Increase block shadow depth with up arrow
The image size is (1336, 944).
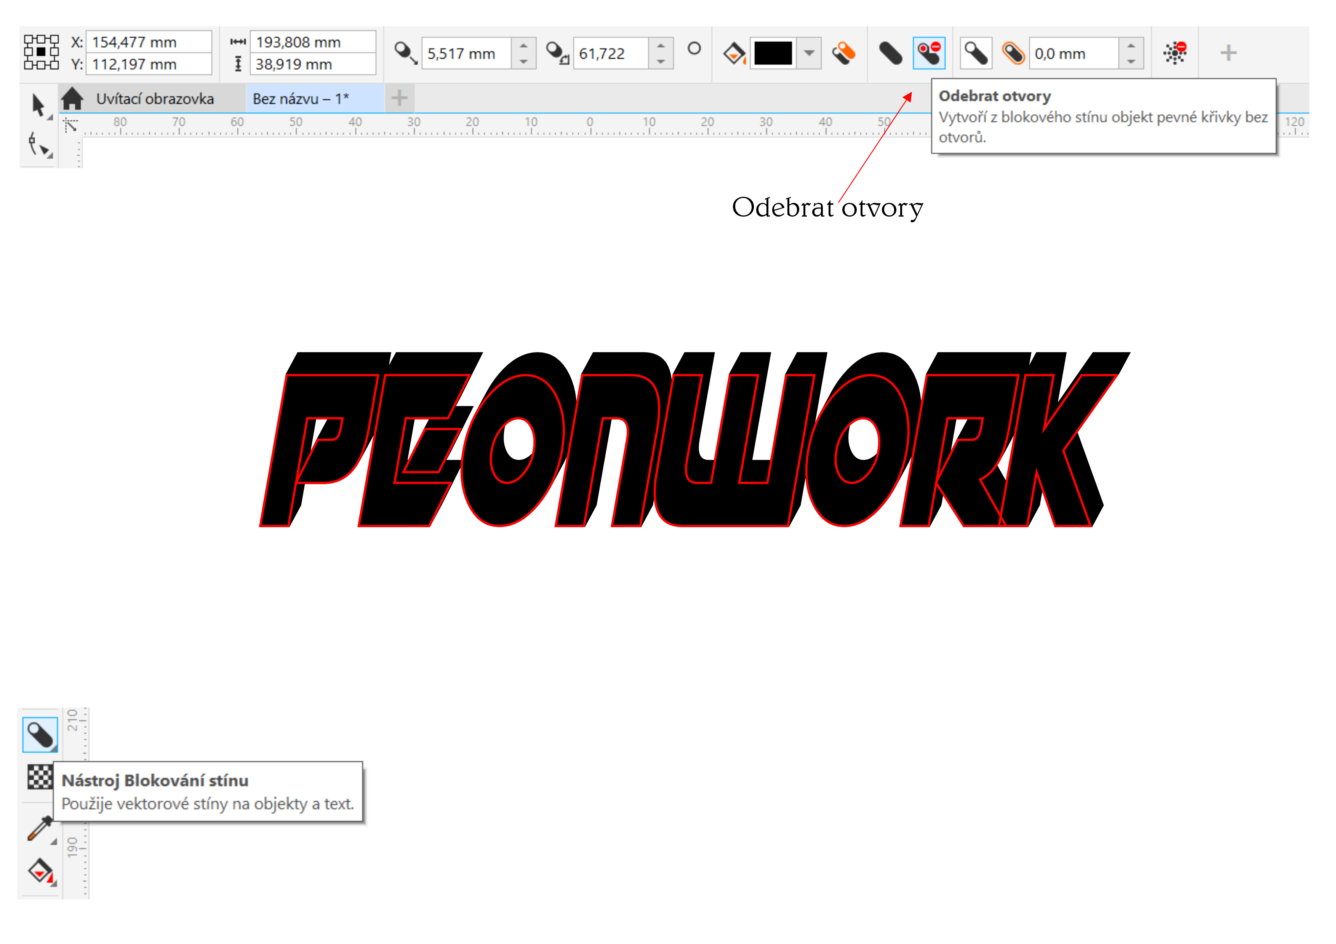524,46
